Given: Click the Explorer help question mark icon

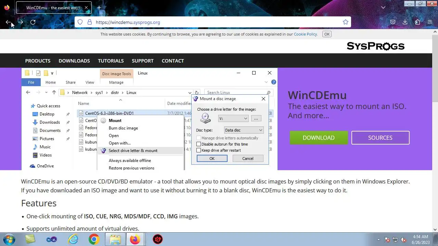Looking at the screenshot, I should point(273,82).
